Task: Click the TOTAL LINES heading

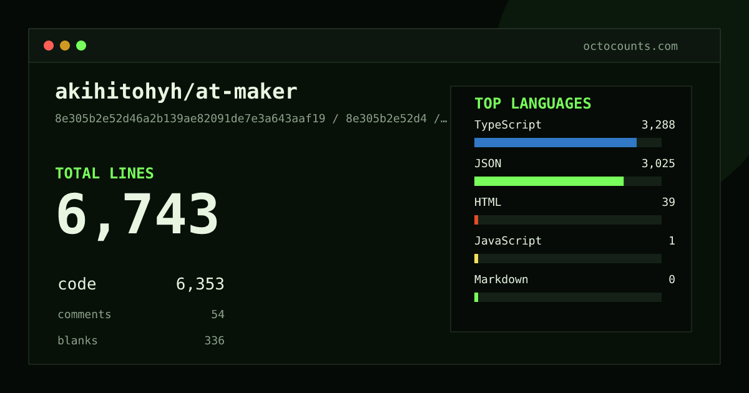Action: (104, 173)
